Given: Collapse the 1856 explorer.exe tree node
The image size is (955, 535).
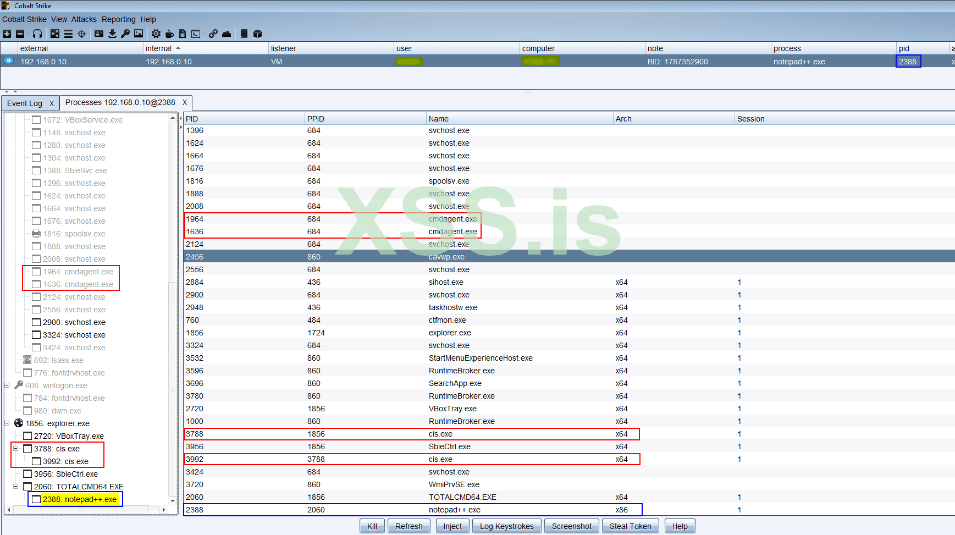Looking at the screenshot, I should point(7,423).
